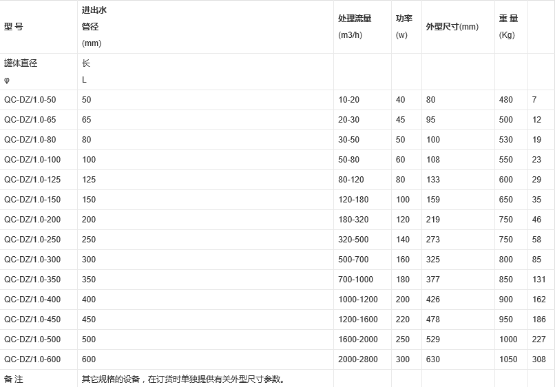555x387 pixels.
Task: Click the QC-DZ/1.0-600 model cell
Action: coord(32,359)
